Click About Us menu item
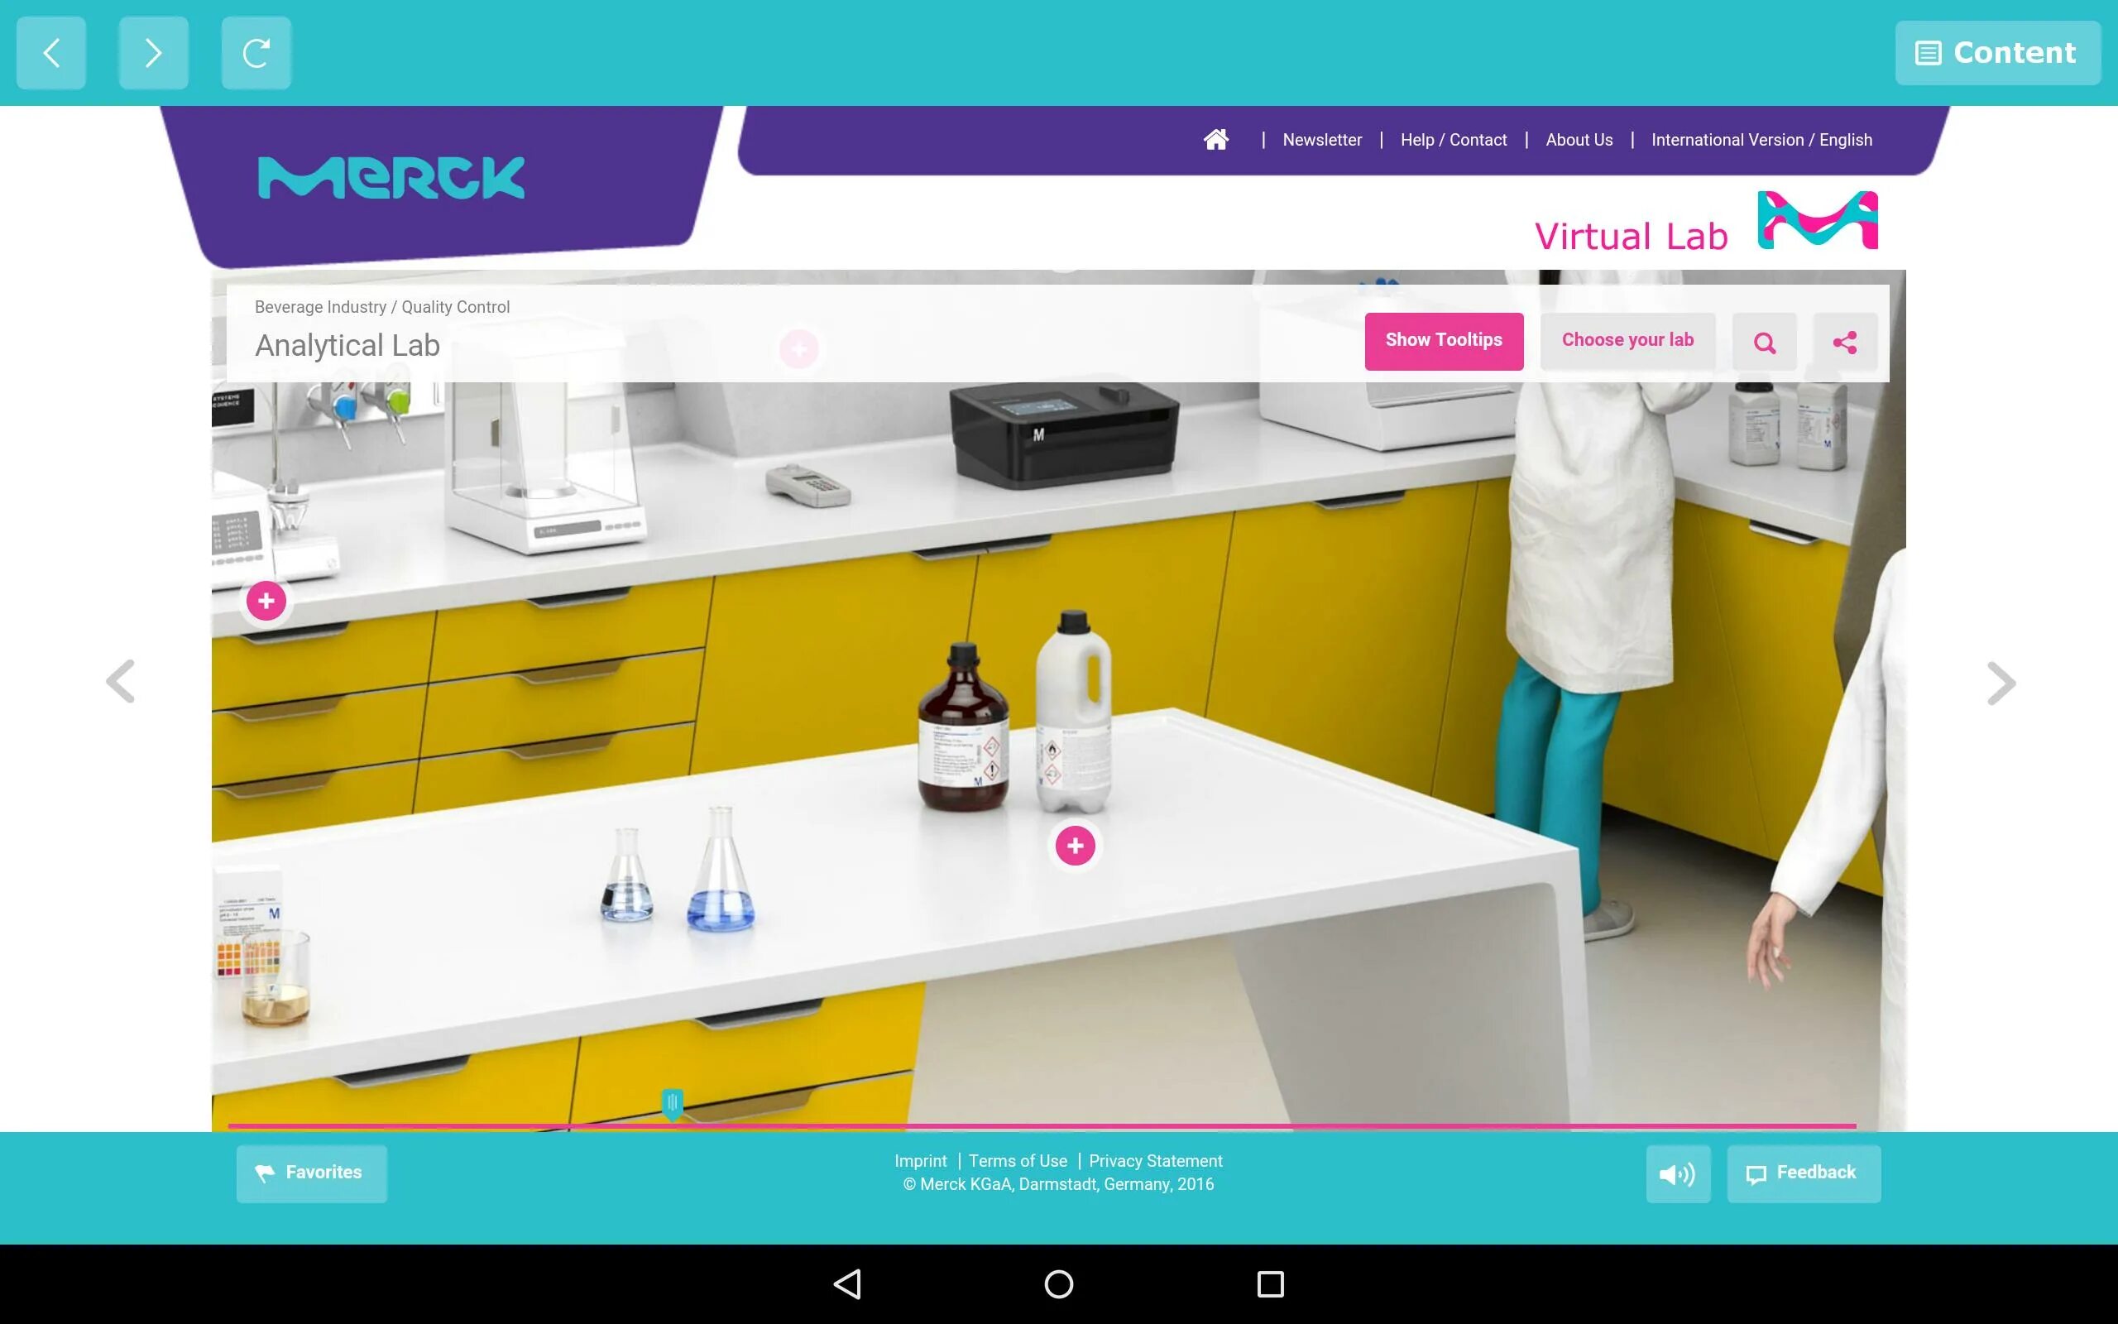Viewport: 2118px width, 1324px height. pyautogui.click(x=1579, y=139)
